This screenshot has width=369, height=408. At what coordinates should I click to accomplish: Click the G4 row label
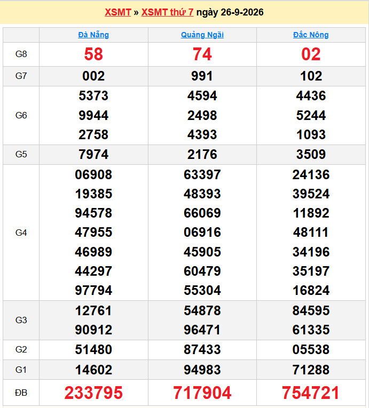point(21,233)
